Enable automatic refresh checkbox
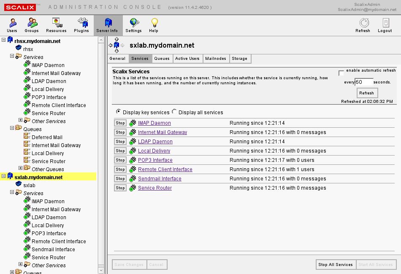Viewport: 401px width, 274px height. [x=341, y=73]
